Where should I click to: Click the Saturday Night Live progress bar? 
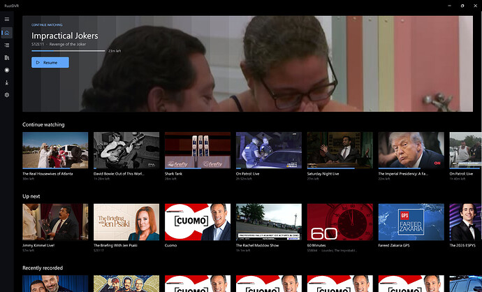(340, 168)
